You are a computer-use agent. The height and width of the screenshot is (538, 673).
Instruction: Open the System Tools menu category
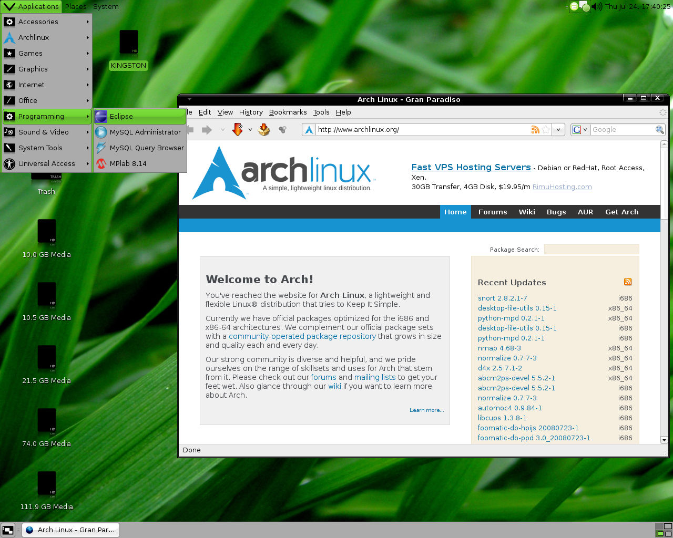click(46, 148)
